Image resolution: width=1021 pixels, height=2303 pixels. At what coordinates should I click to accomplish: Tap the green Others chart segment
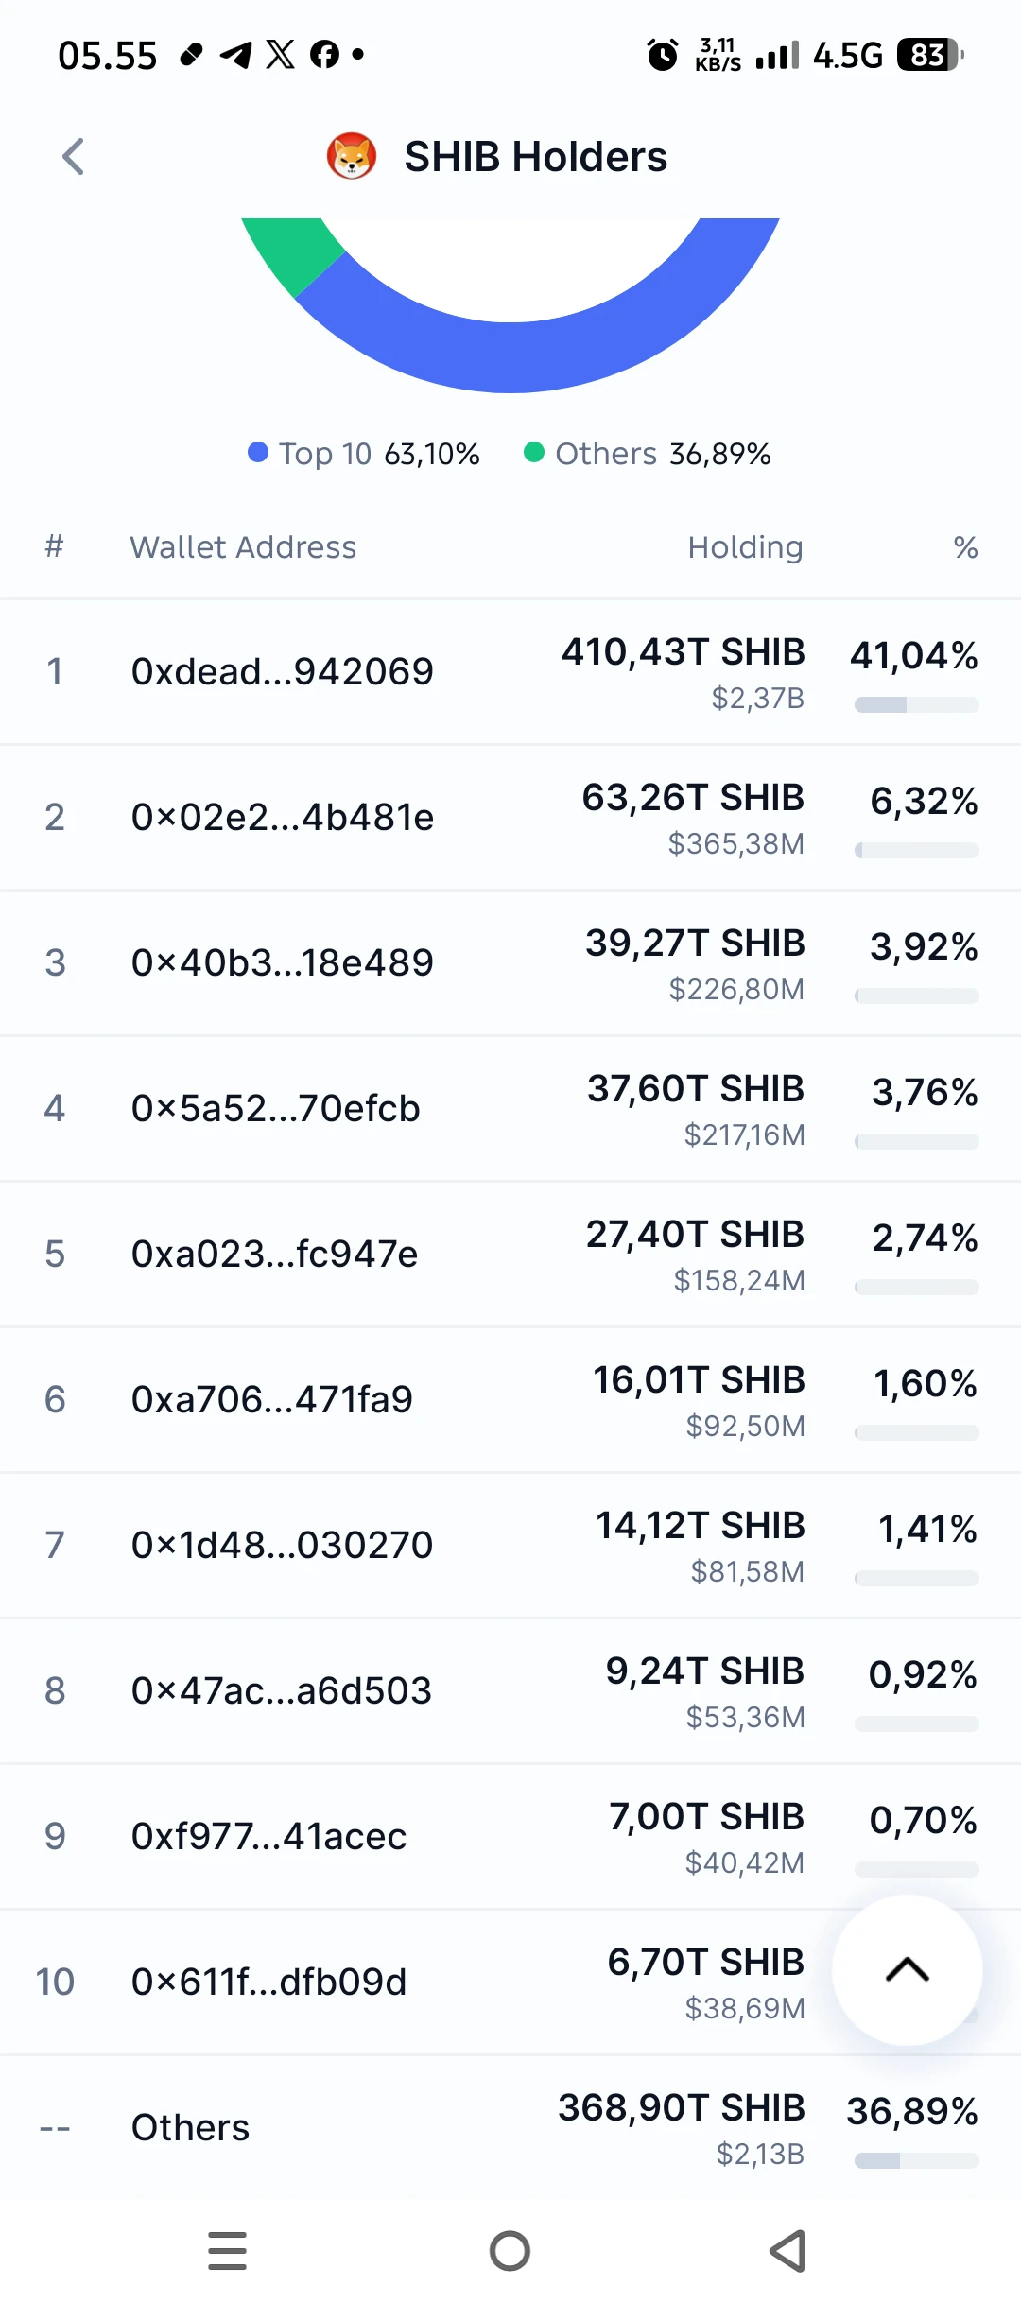pyautogui.click(x=292, y=251)
